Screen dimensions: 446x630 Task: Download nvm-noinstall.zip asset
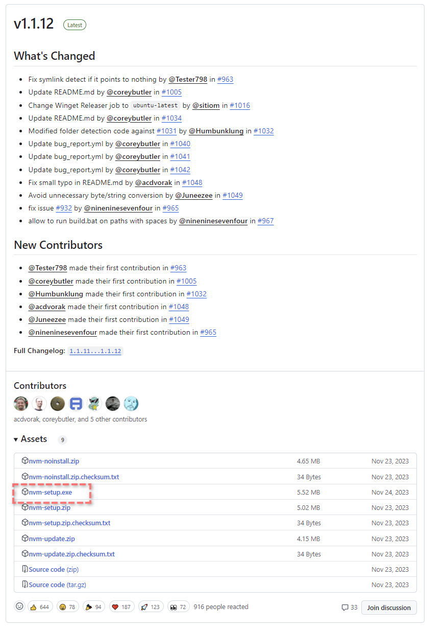click(54, 461)
